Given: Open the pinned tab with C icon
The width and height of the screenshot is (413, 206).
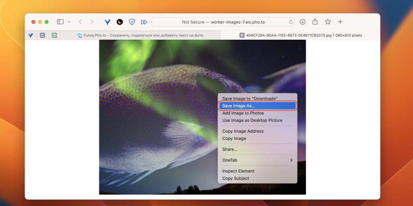Looking at the screenshot, I should [42, 35].
